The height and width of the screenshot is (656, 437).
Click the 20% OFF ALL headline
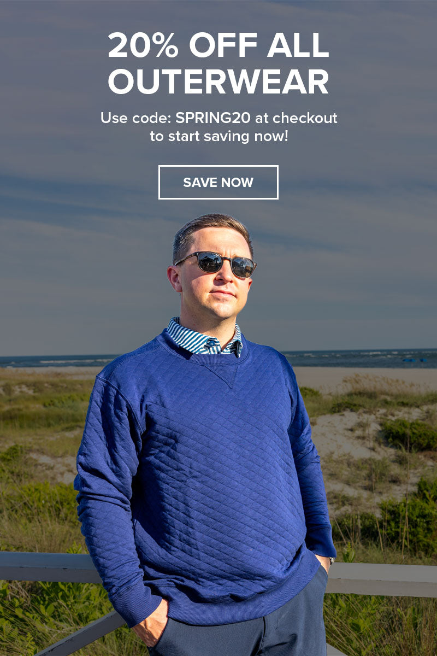point(218,45)
